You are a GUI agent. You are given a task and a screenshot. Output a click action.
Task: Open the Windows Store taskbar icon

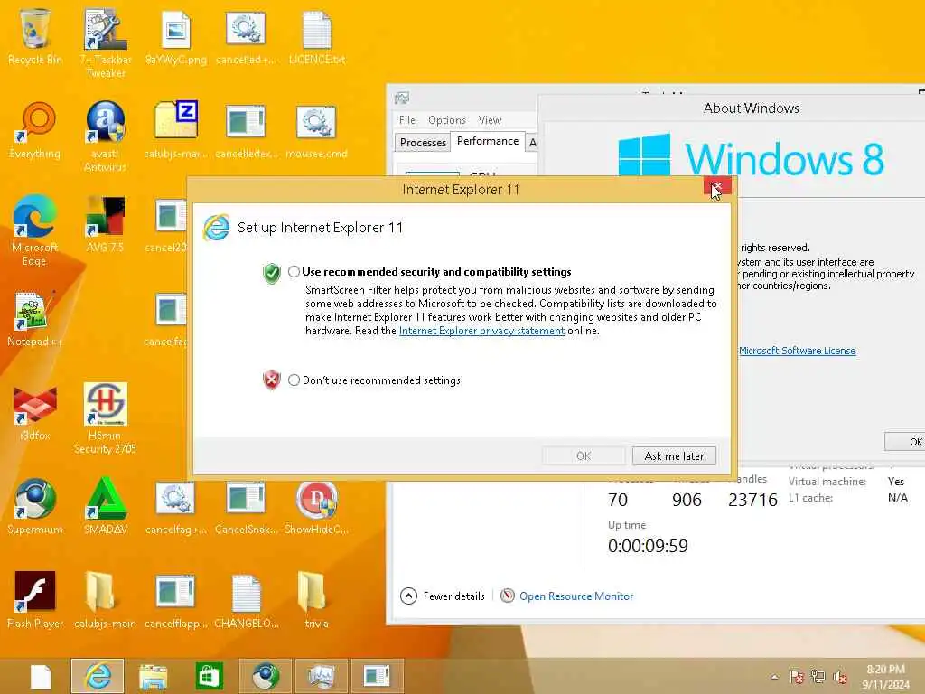210,676
